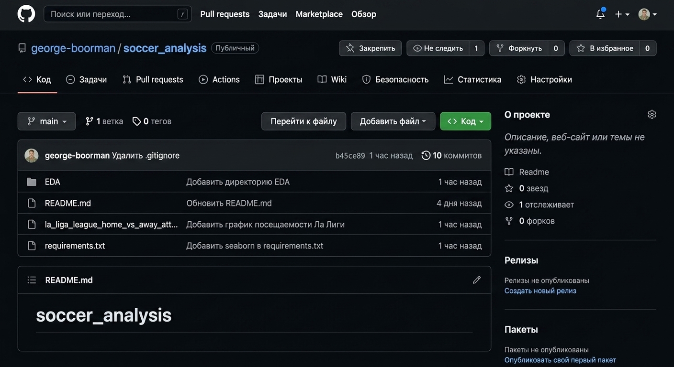Click the la_liga_league file icon
The image size is (674, 367).
32,224
